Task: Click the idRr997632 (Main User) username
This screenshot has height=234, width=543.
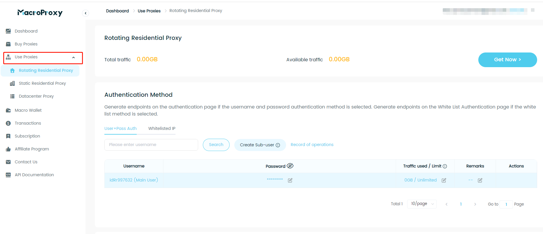Action: click(x=134, y=180)
